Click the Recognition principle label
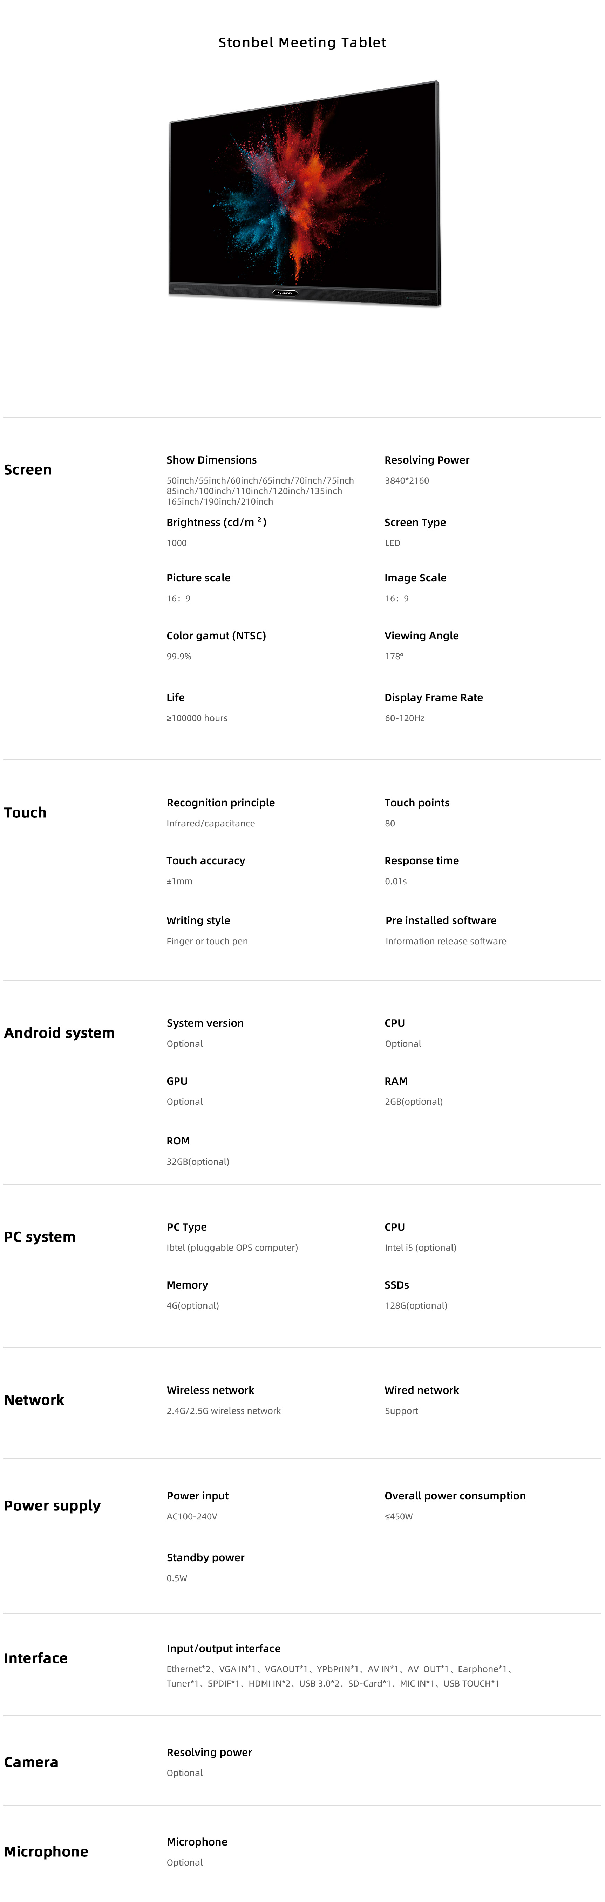 click(220, 803)
